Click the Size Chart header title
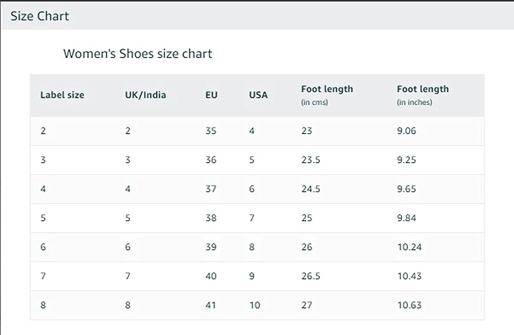Image resolution: width=514 pixels, height=335 pixels. (40, 16)
